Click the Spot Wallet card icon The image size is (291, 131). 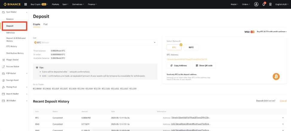click(x=3, y=12)
